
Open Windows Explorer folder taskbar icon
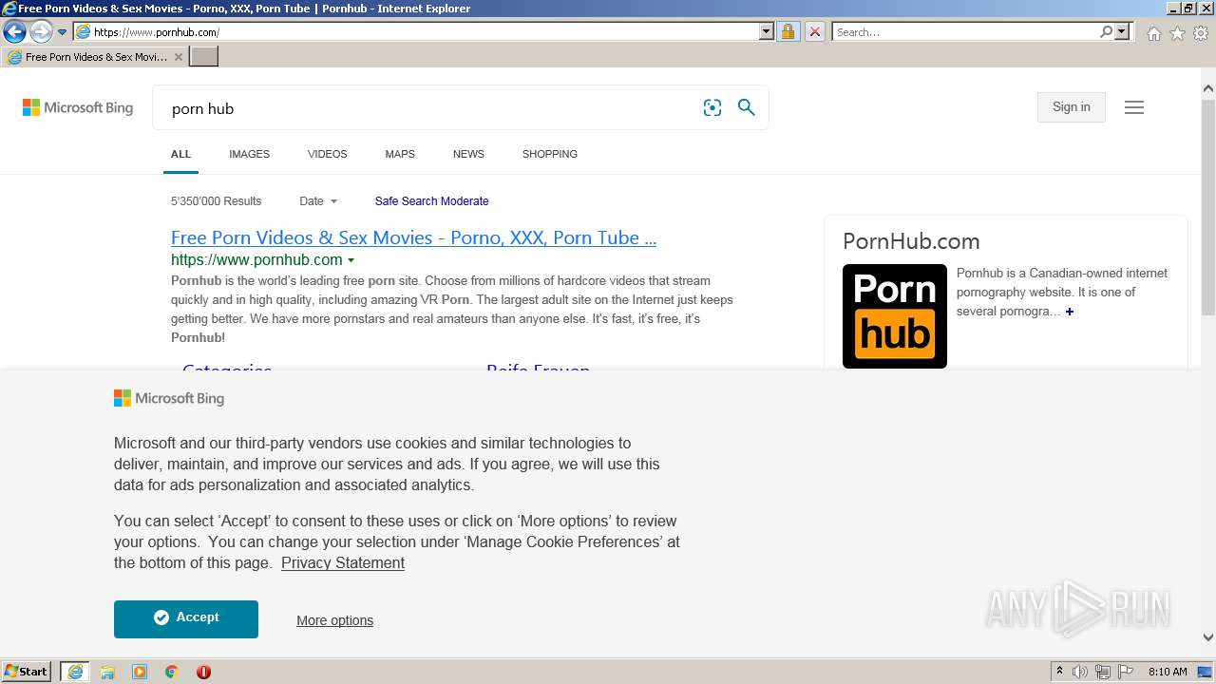point(107,672)
